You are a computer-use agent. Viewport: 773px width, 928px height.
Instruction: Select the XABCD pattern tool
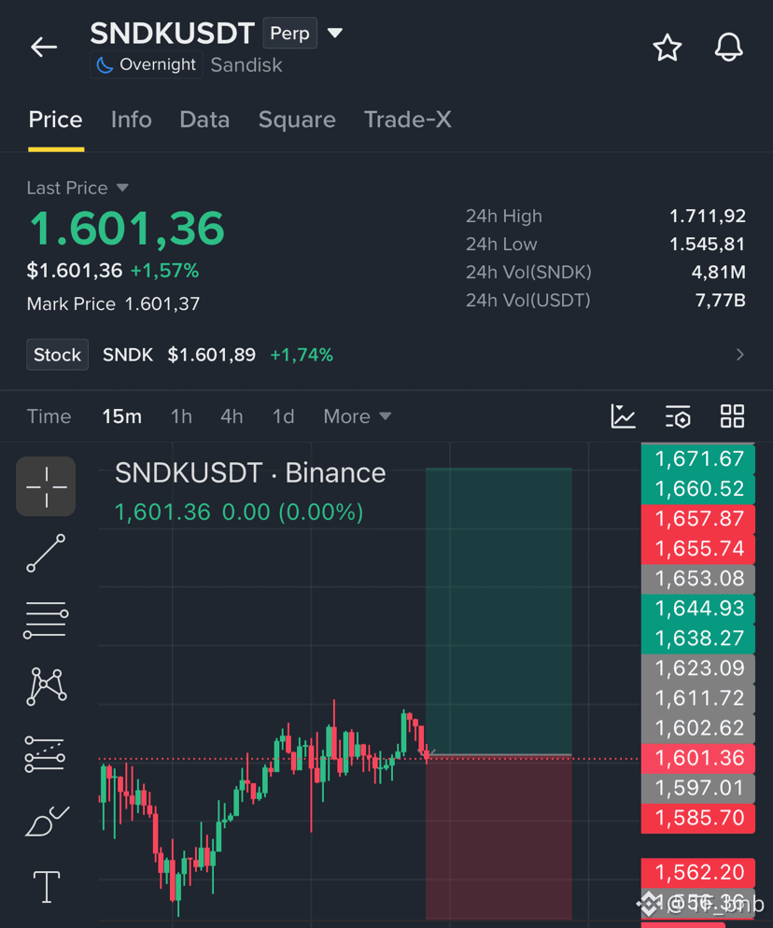coord(46,686)
